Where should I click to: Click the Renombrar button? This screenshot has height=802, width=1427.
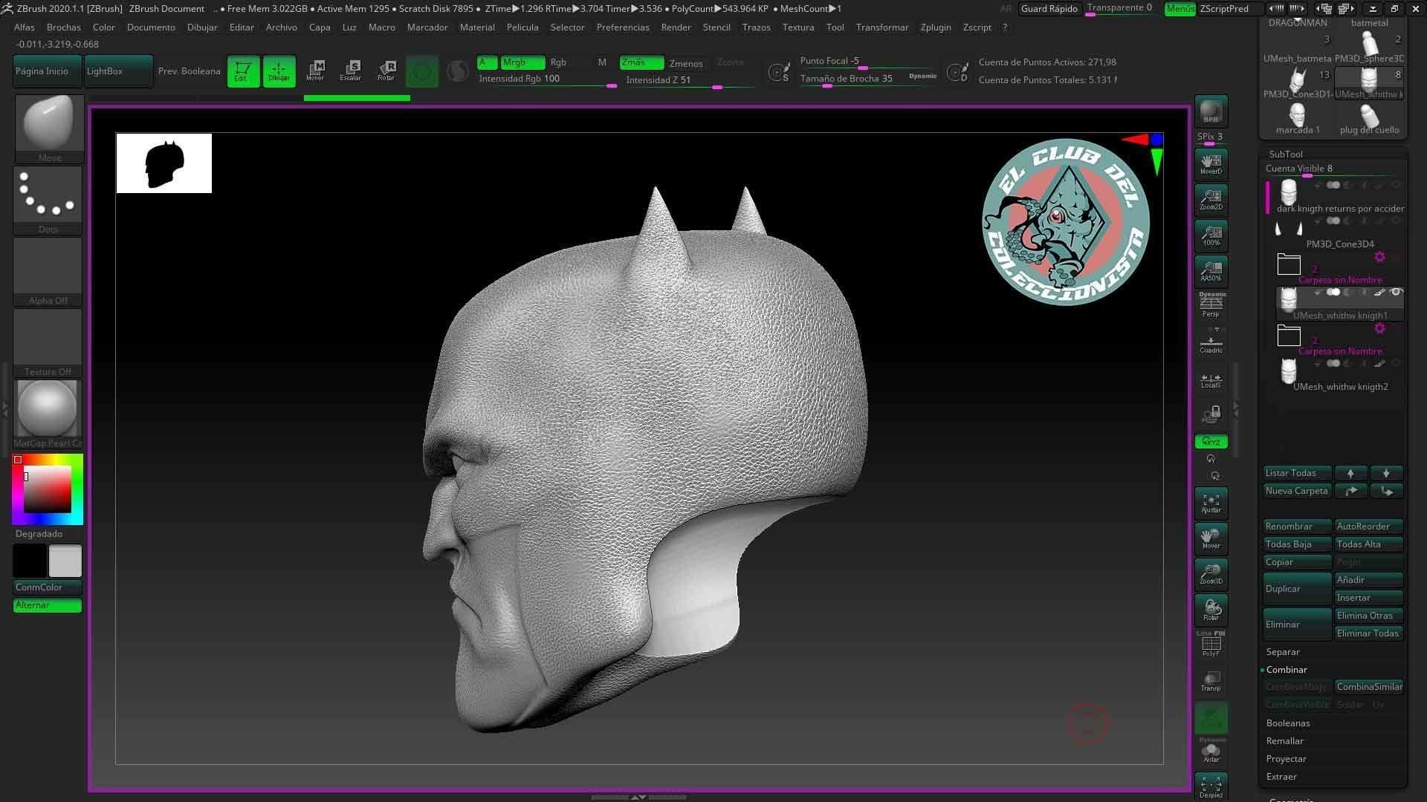coord(1297,526)
